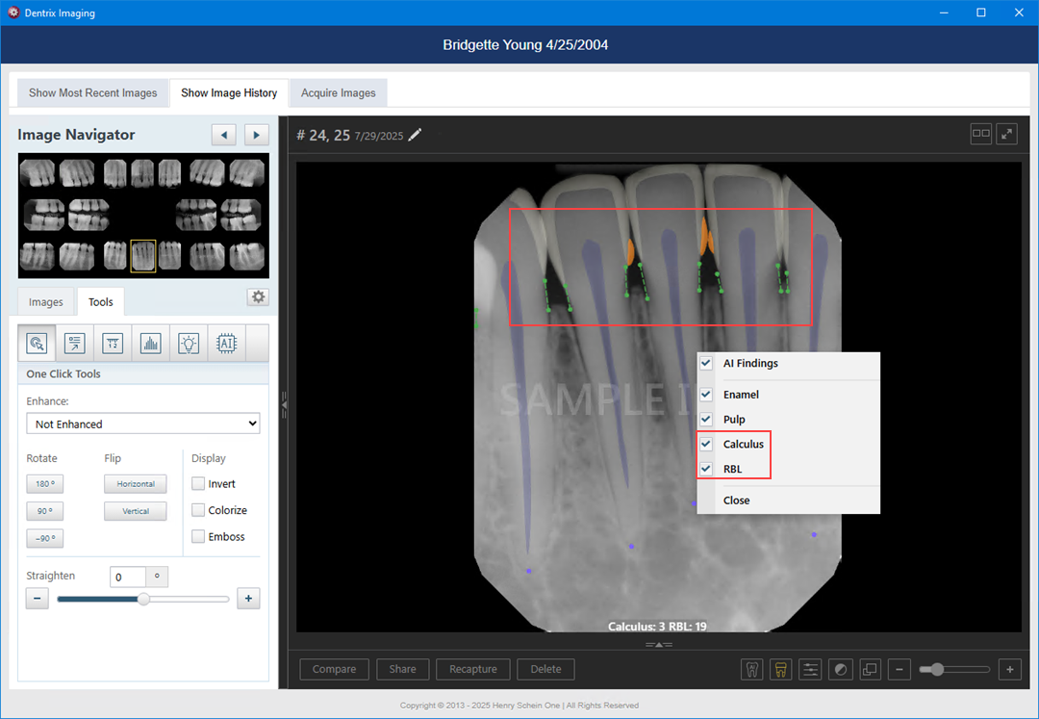
Task: Open the AI chip tool tab
Action: pyautogui.click(x=227, y=344)
